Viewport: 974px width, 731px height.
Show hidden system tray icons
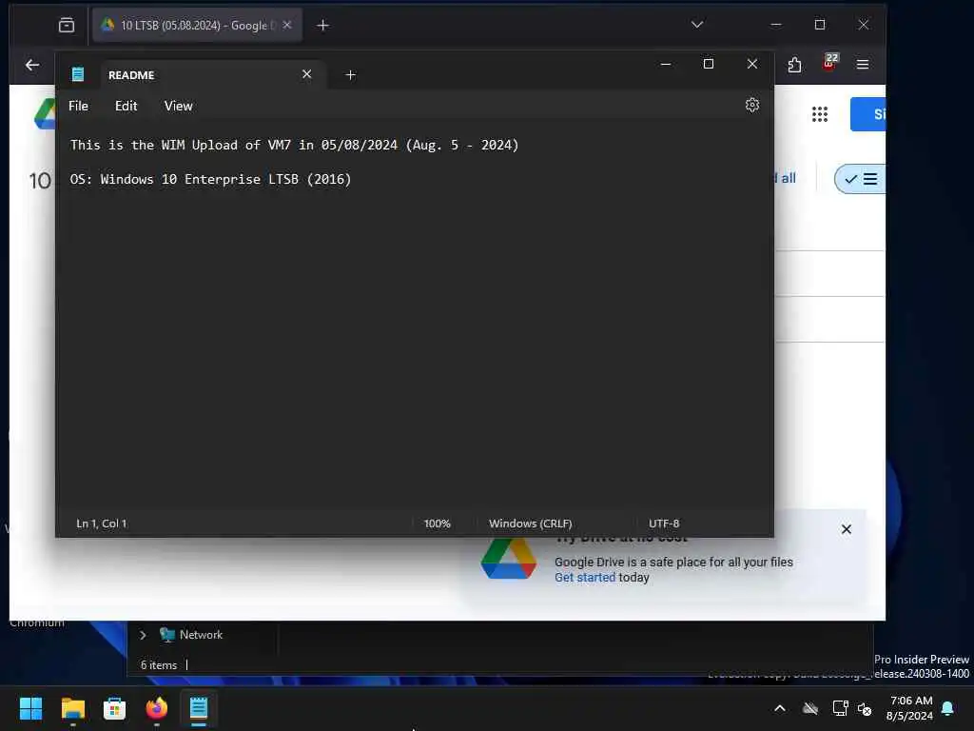[780, 708]
